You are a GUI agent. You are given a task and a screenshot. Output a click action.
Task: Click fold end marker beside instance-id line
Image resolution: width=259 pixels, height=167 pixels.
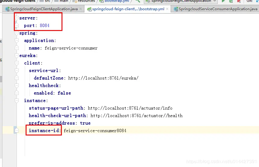tap(17, 130)
